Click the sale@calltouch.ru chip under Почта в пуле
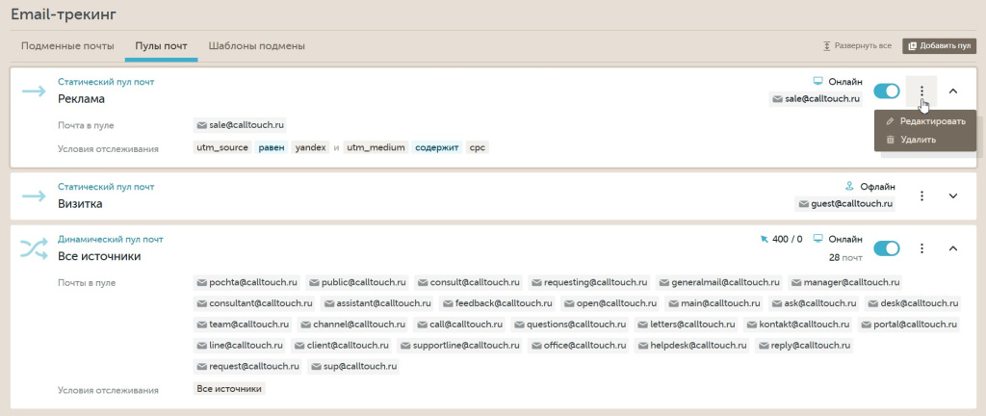986x416 pixels. tap(241, 125)
